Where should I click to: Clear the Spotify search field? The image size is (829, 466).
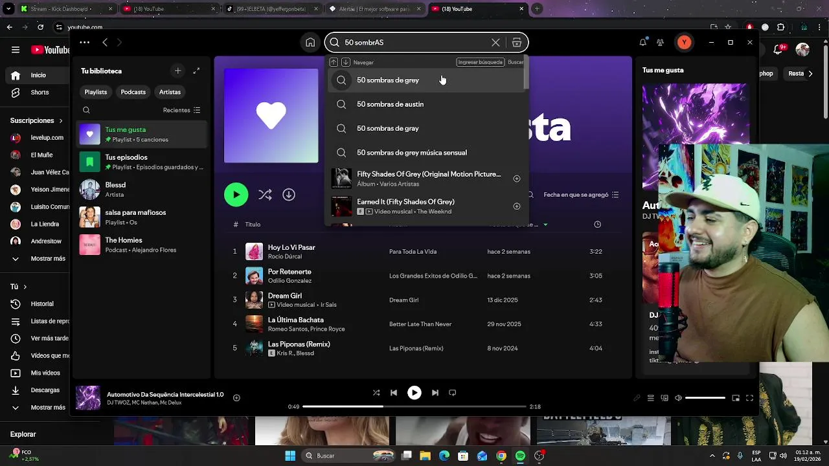click(495, 43)
